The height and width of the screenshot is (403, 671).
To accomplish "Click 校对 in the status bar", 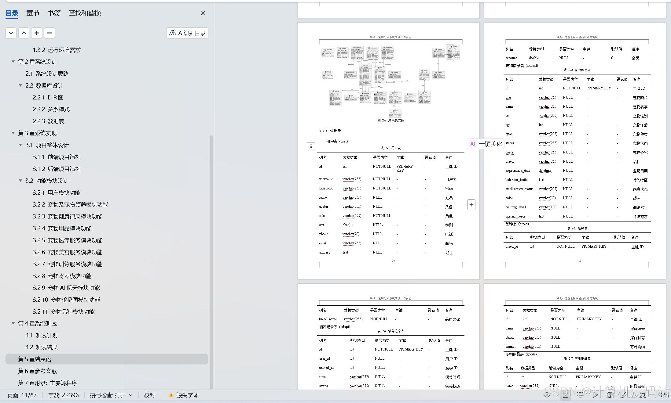I will point(149,395).
